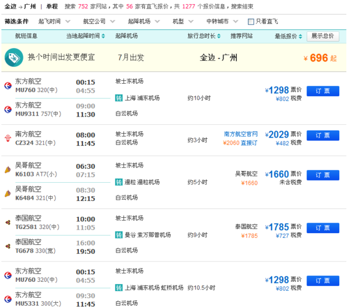Open the 机型 filter dropdown
The image size is (351, 307).
[183, 22]
